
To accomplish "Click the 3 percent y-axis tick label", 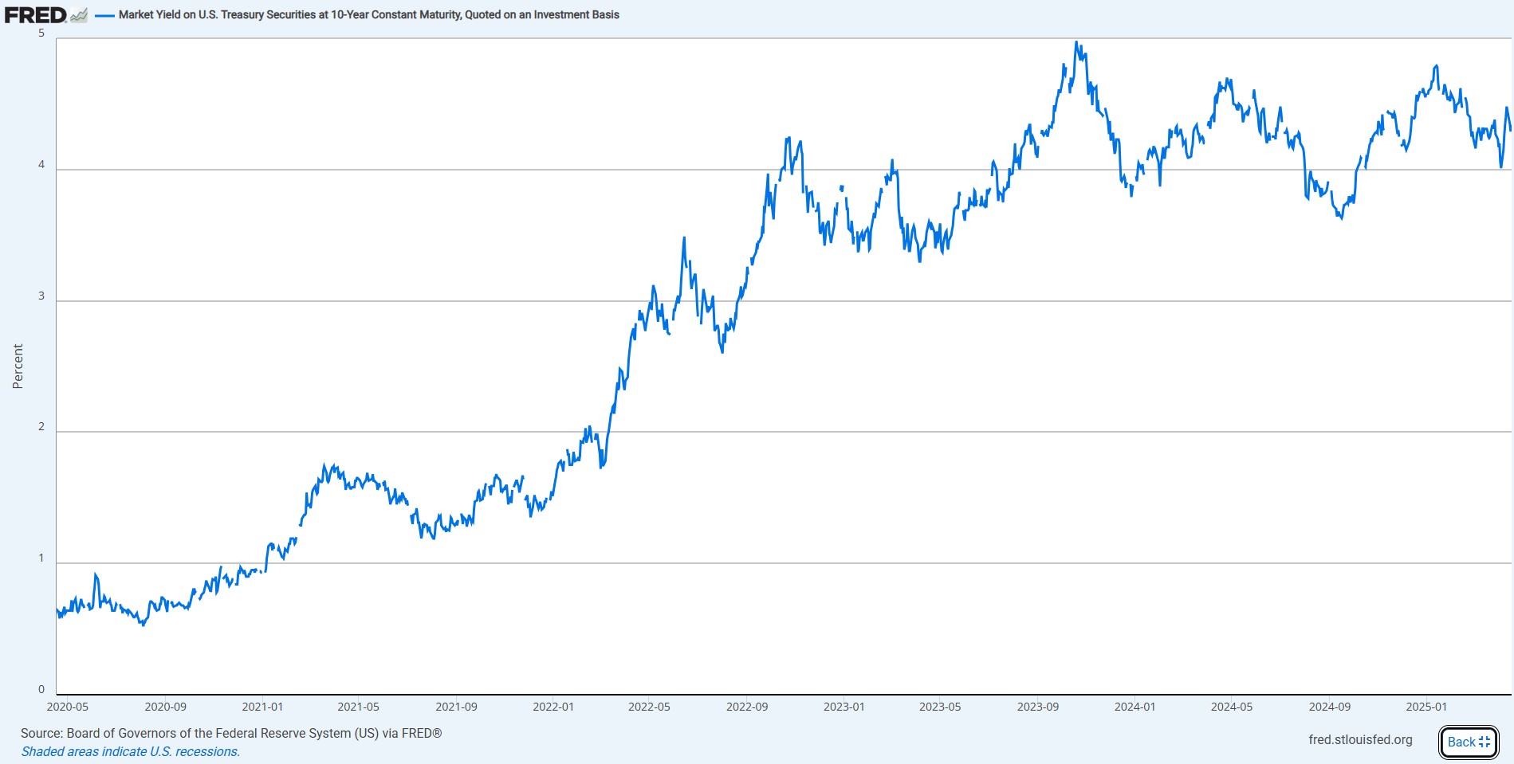I will pyautogui.click(x=41, y=296).
